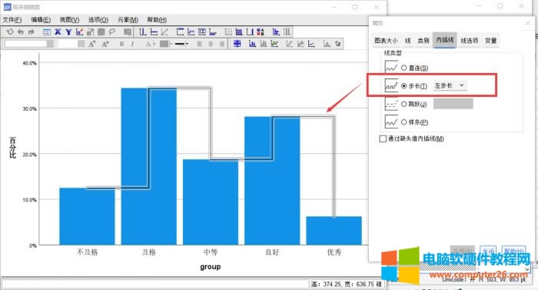Open the 编辑(E) menu
Screen dimensions: 538x290
pos(41,20)
